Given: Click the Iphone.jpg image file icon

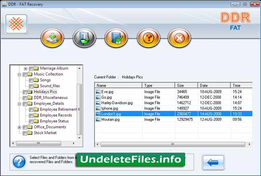Looking at the screenshot, I should (x=98, y=108).
